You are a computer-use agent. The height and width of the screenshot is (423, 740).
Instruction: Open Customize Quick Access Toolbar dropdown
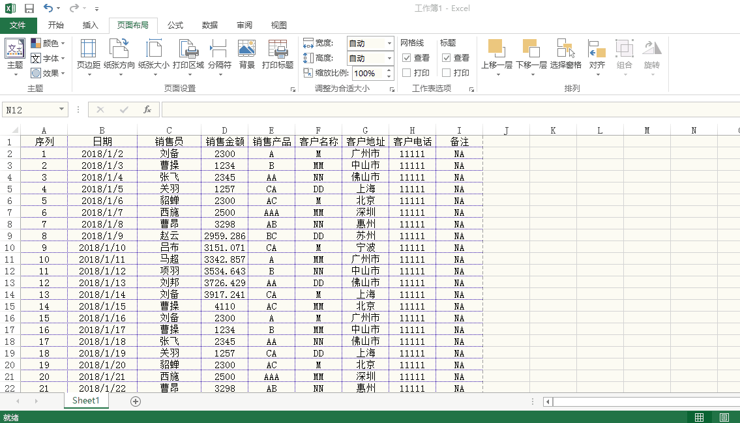pos(96,8)
